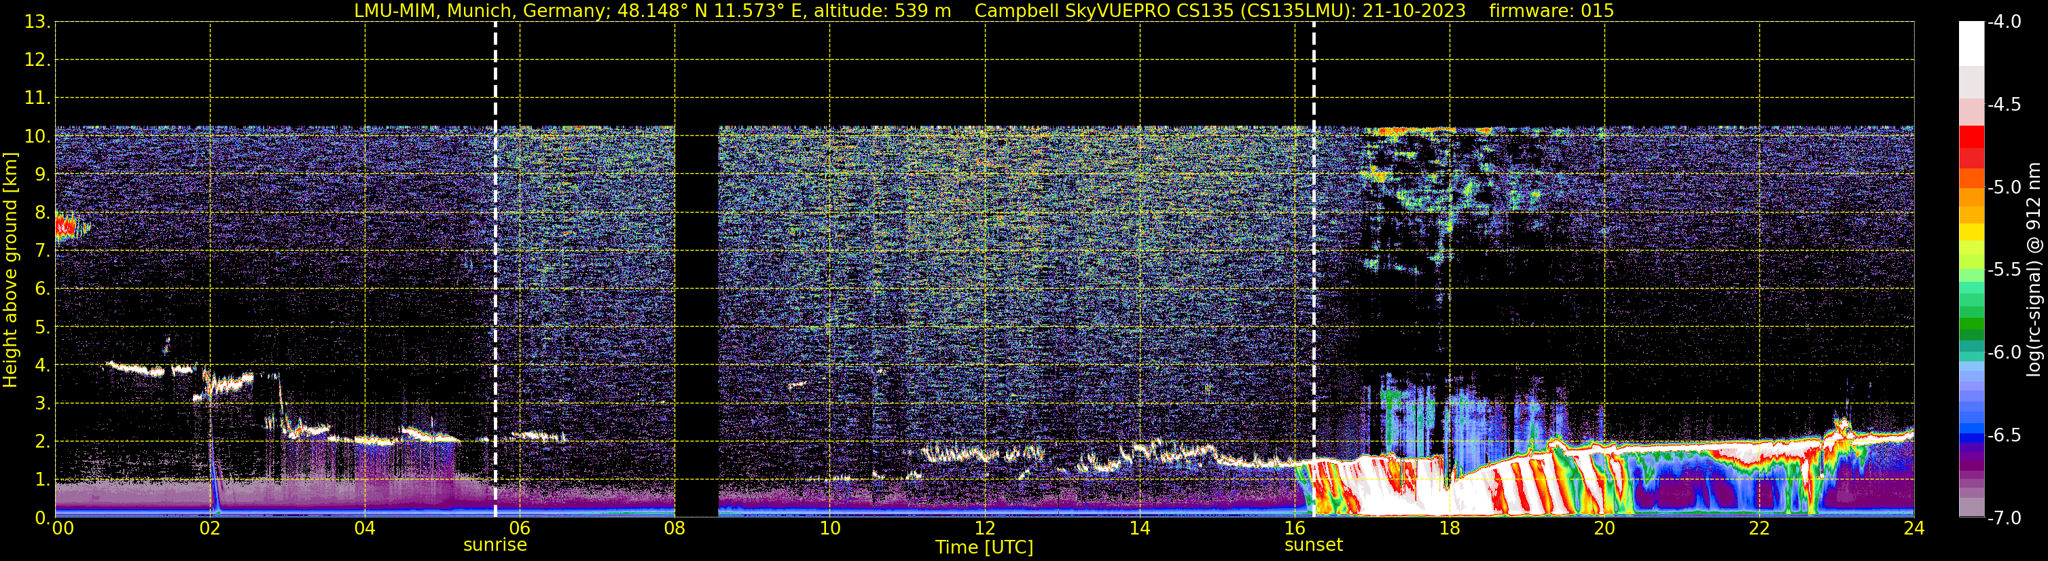Click the 'log(rc-signal) @ 912 nm' colorbar label
Image resolution: width=2048 pixels, height=561 pixels.
coord(2034,270)
